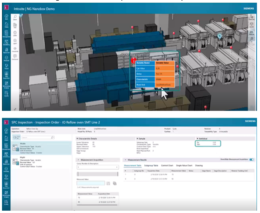Click the red alert marker beside IO Reflow oven

[x=134, y=61]
